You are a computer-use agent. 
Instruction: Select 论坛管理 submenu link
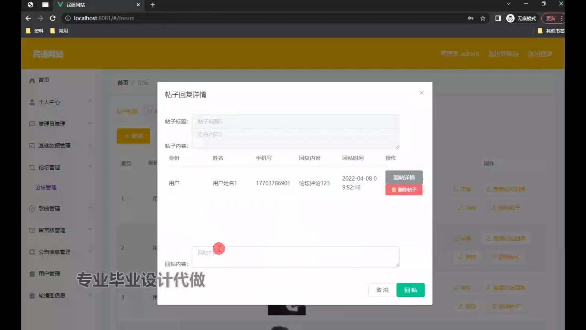(46, 187)
